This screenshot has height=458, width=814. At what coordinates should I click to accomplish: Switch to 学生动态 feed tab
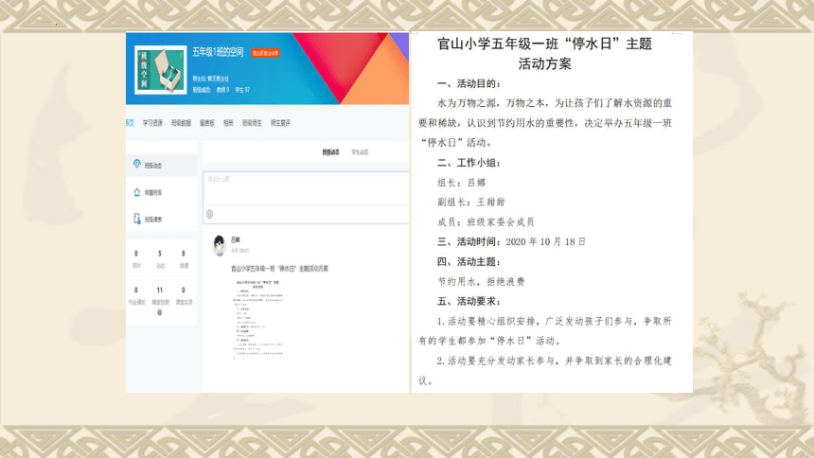[360, 152]
